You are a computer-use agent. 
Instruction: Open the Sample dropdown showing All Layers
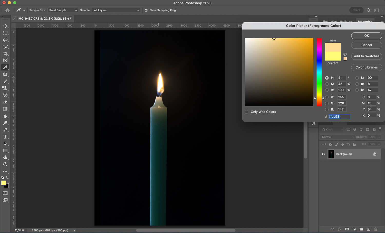(116, 10)
